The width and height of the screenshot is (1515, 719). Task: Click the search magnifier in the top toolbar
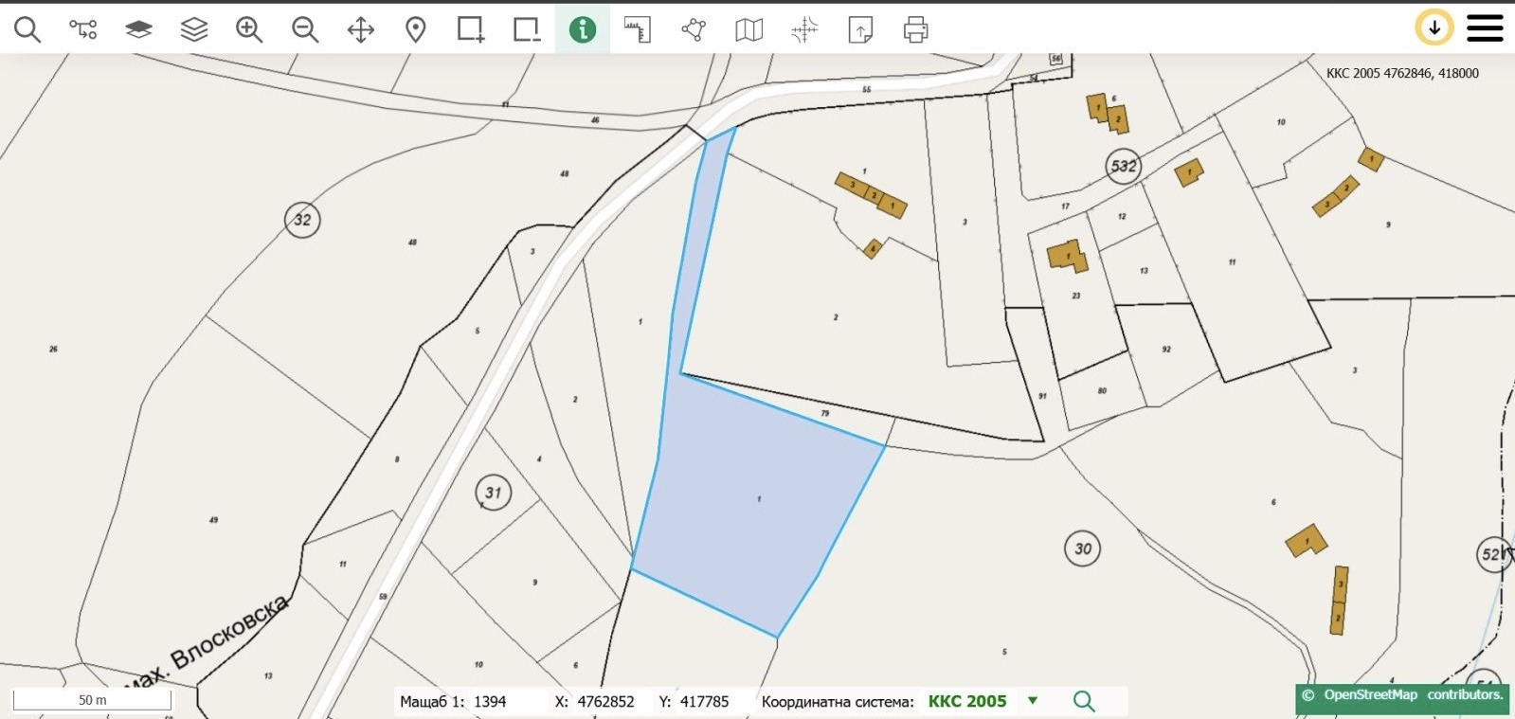[x=27, y=29]
